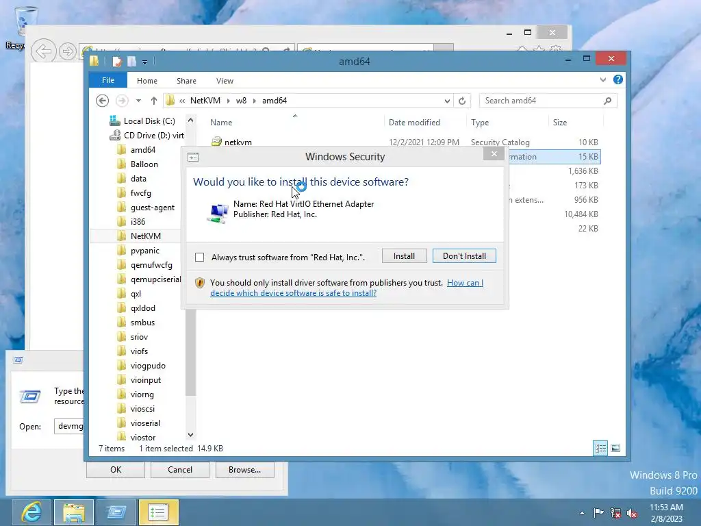
Task: Click w8 in the address breadcrumb
Action: pyautogui.click(x=242, y=101)
